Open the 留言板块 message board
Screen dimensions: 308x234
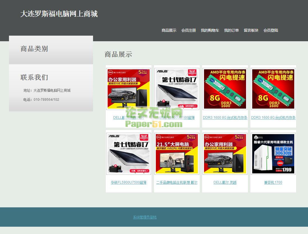[x=251, y=30]
